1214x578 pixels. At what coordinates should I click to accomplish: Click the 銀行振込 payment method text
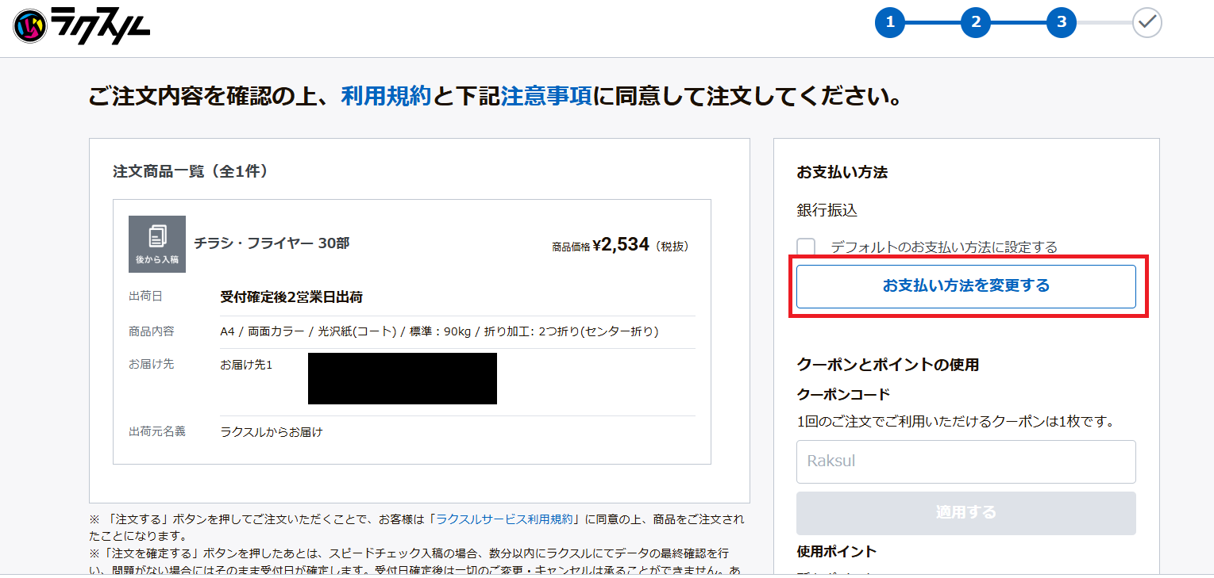point(827,210)
